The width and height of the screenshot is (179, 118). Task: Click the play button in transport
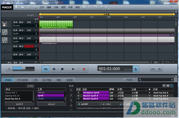pos(73,69)
